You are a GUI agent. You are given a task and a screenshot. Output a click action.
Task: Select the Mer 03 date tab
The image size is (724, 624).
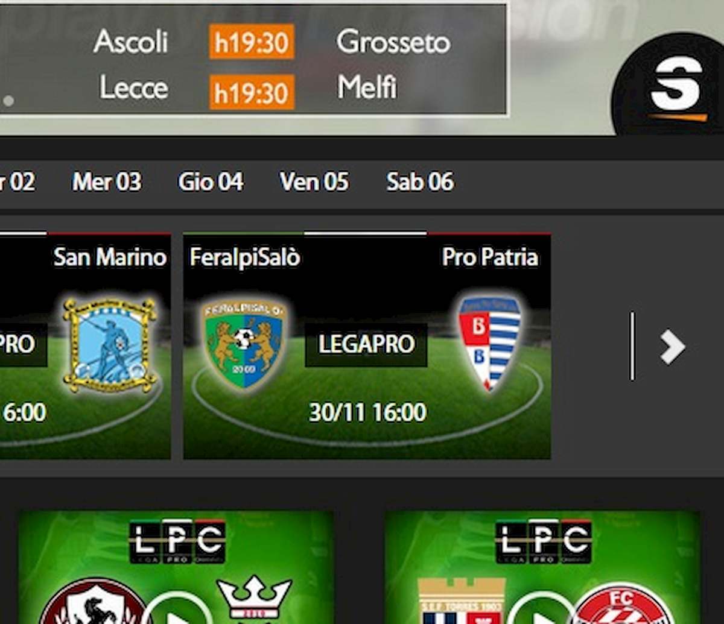pos(107,181)
